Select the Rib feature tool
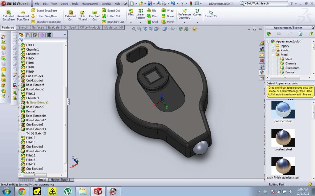 pyautogui.click(x=151, y=10)
